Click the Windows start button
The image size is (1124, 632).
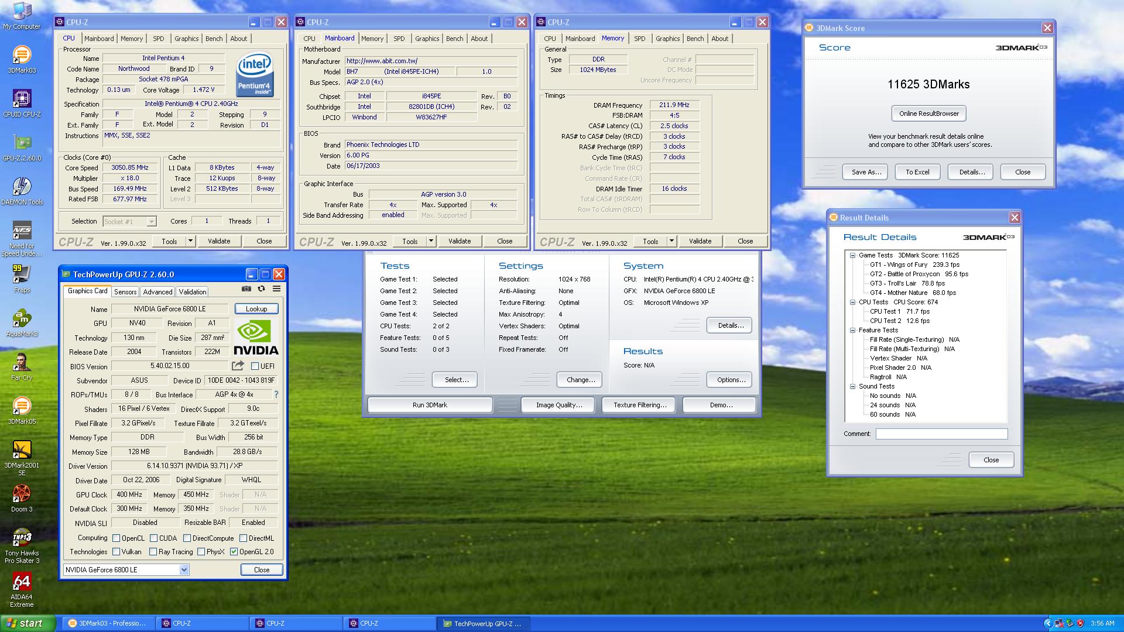28,623
